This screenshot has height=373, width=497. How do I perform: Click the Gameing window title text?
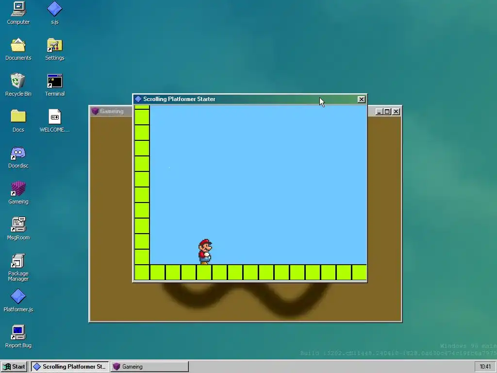(x=112, y=111)
